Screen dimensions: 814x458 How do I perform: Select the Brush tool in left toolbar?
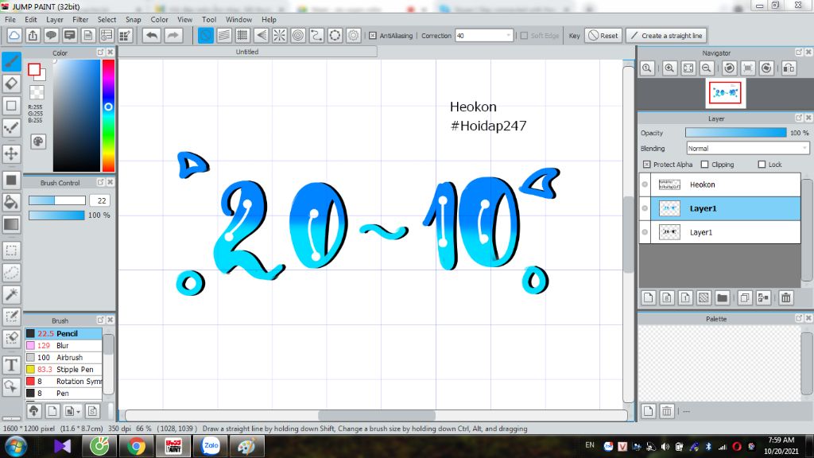pyautogui.click(x=11, y=62)
